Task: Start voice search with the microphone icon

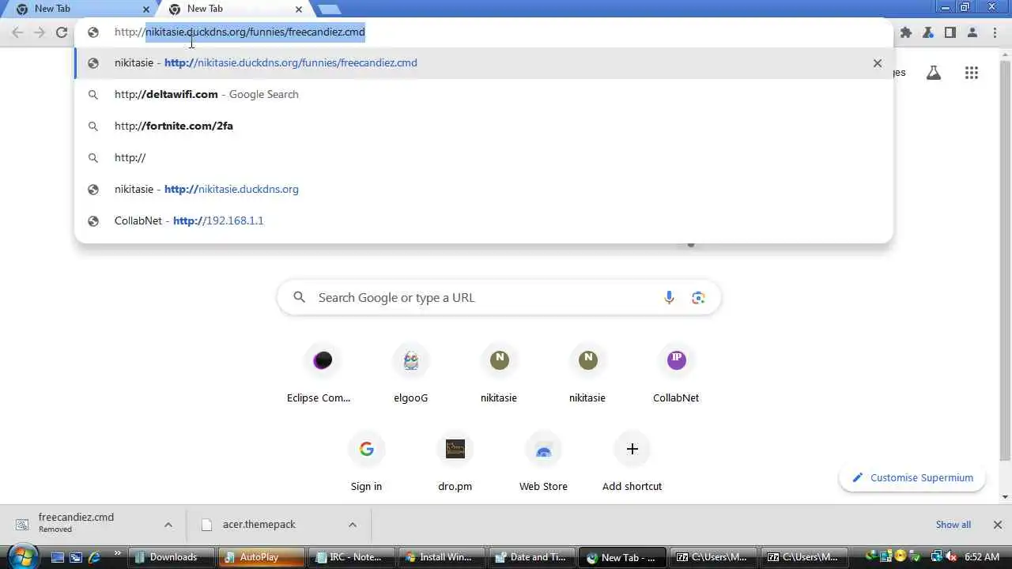Action: (x=669, y=298)
